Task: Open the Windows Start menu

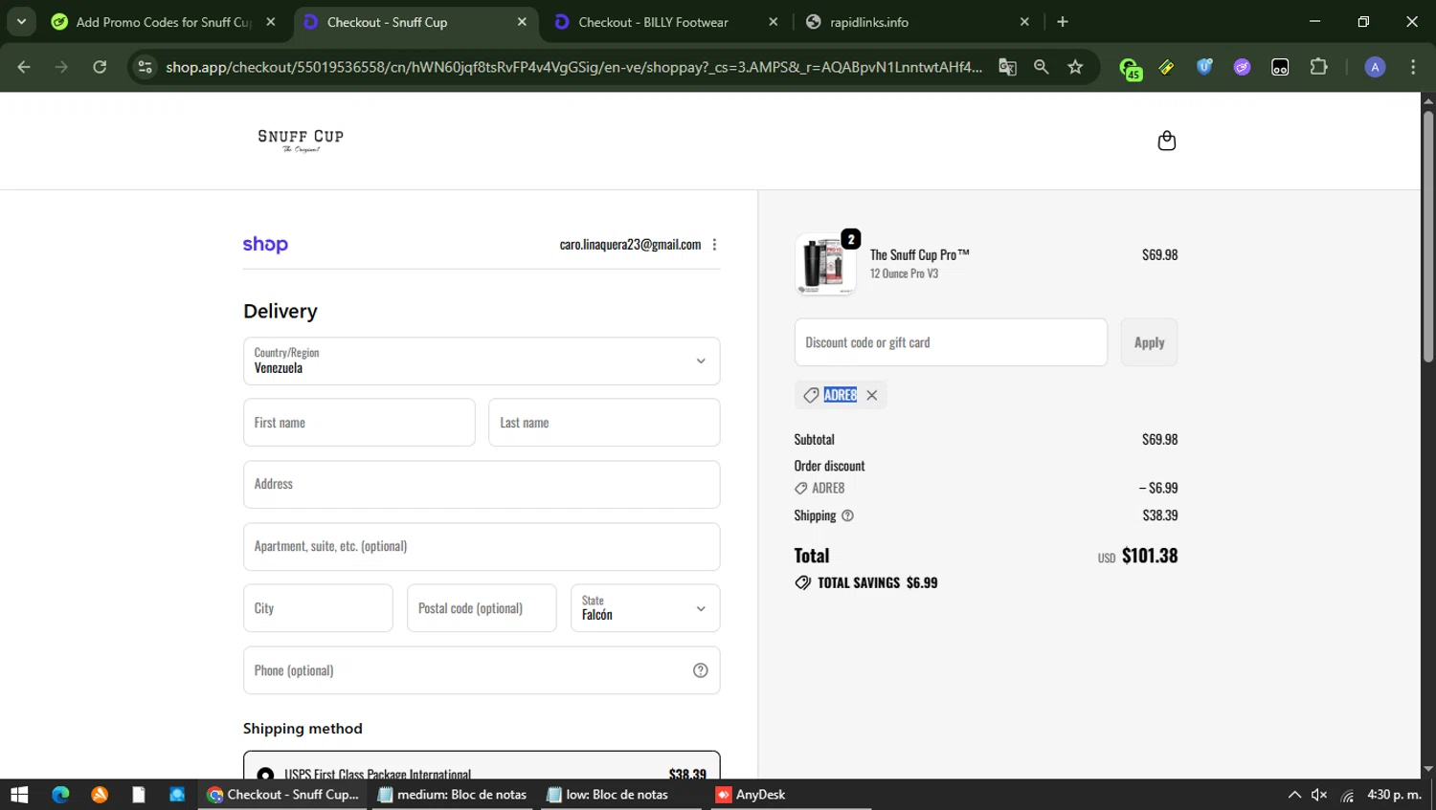Action: pyautogui.click(x=19, y=795)
